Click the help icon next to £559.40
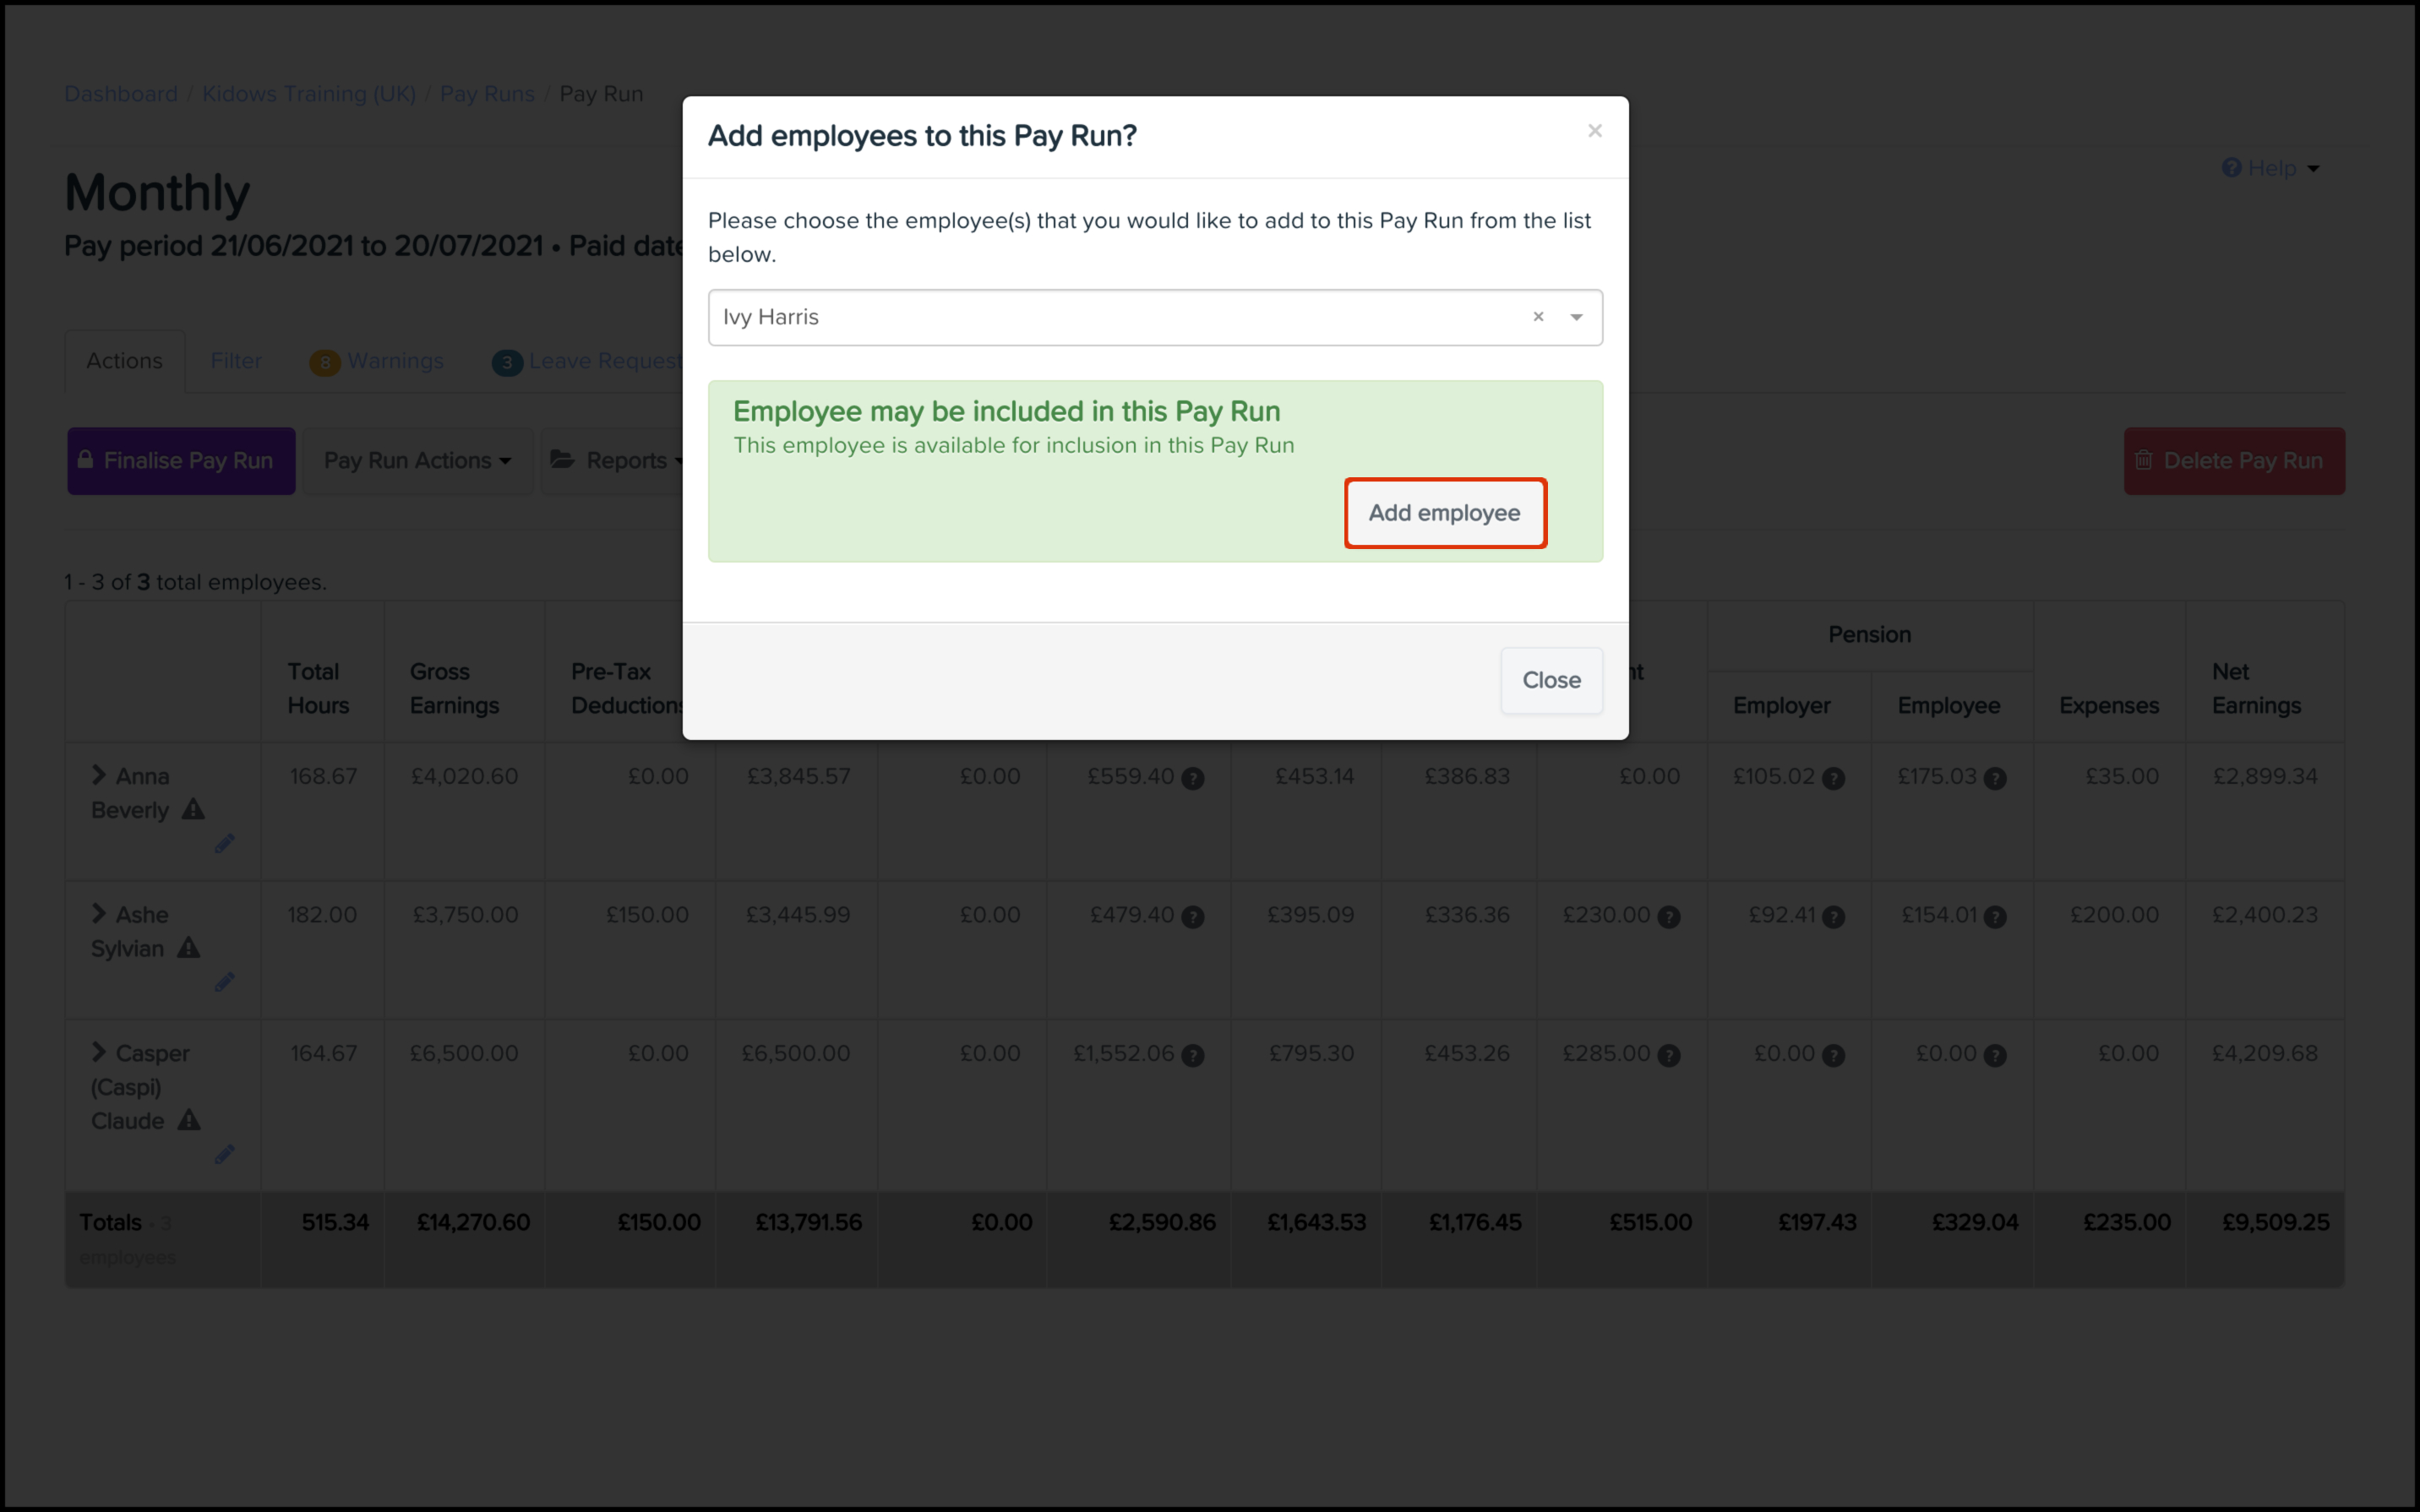The width and height of the screenshot is (2420, 1512). (1192, 778)
